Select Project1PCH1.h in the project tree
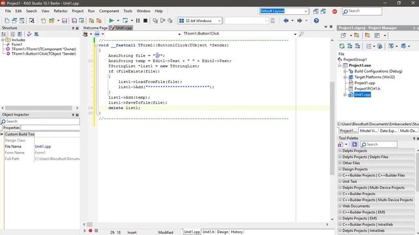Screen dimensions: 419x235 point(367,89)
